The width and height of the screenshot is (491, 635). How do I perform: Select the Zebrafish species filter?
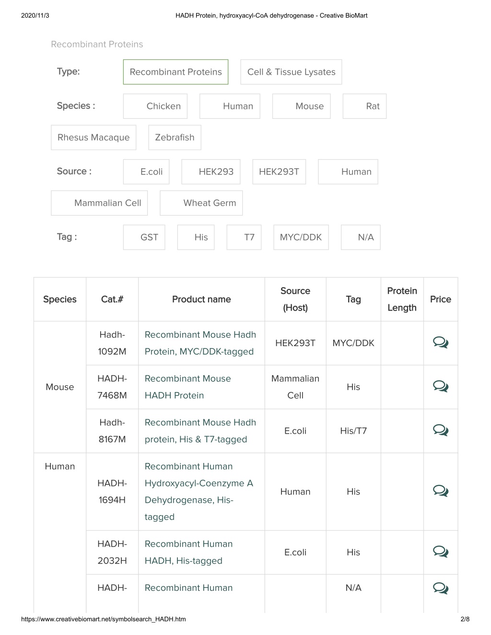(x=175, y=138)
